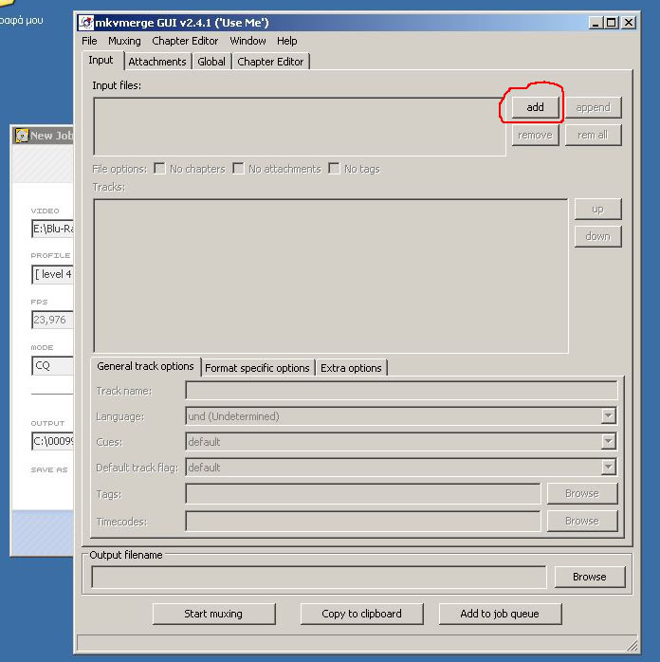
Task: Toggle the No chapters checkbox
Action: pyautogui.click(x=159, y=169)
